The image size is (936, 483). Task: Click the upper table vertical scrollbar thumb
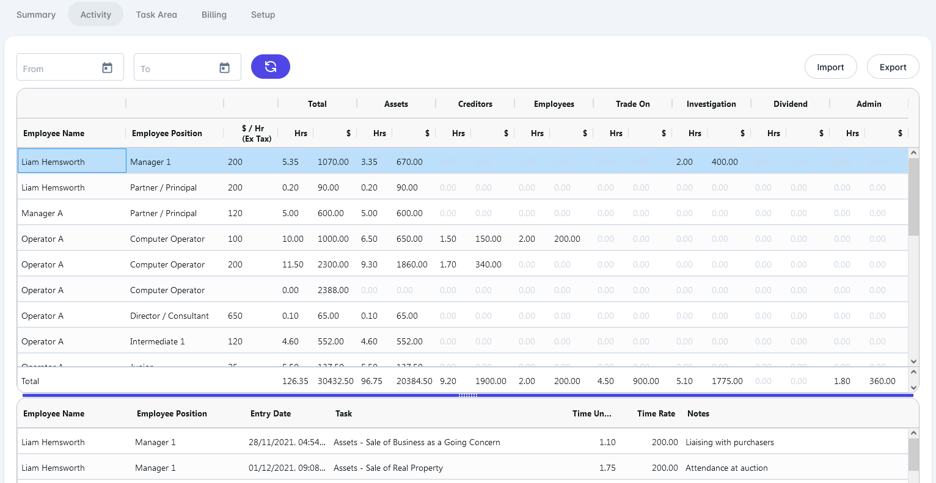coord(913,197)
